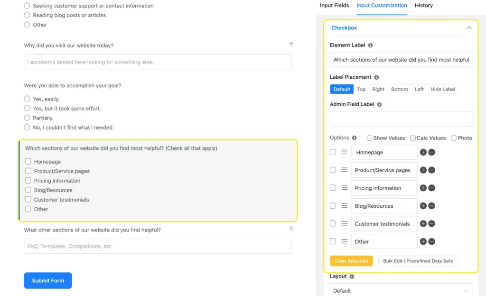The image size is (486, 296).
Task: Click the minus icon beside the Other option
Action: pyautogui.click(x=431, y=241)
